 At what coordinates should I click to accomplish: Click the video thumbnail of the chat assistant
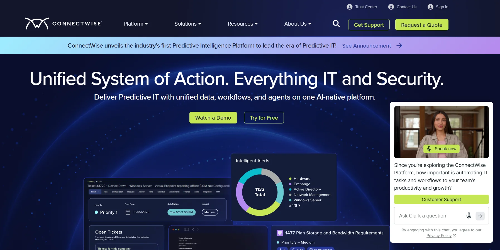click(x=442, y=132)
